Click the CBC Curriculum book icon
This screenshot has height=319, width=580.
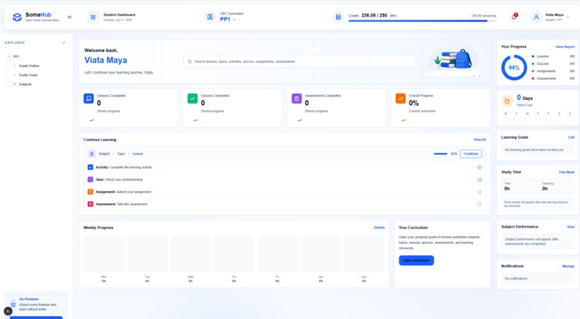(x=209, y=17)
